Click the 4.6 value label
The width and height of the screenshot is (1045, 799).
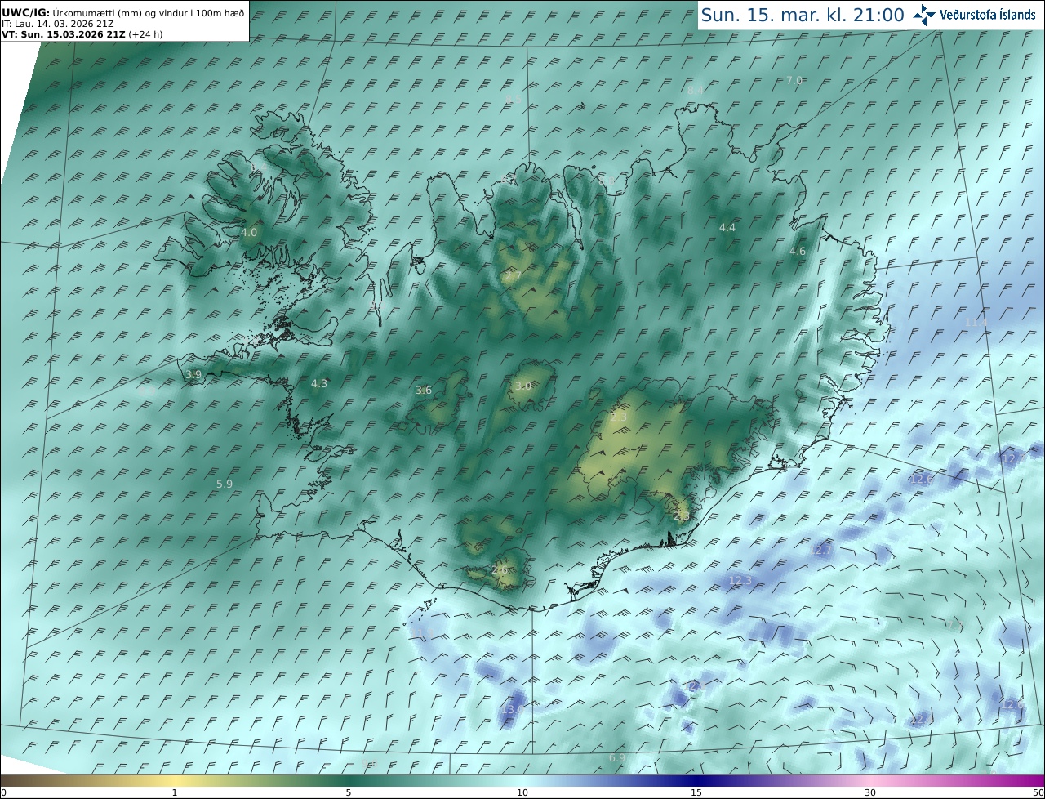click(x=798, y=251)
